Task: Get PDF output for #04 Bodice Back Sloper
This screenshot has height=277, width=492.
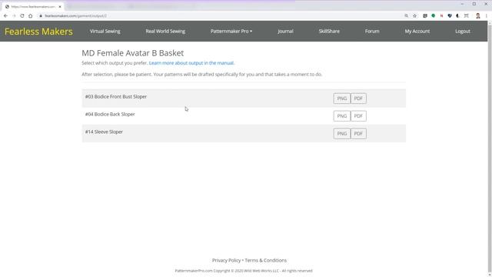Action: pos(358,116)
